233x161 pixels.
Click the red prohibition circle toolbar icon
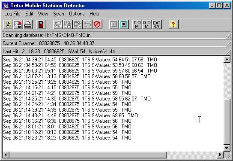97,24
